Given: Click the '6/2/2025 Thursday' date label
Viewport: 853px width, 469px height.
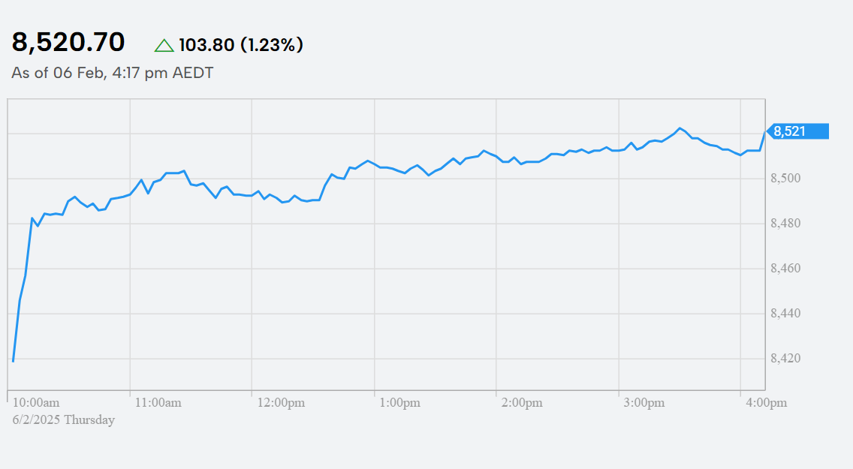Looking at the screenshot, I should [x=64, y=419].
